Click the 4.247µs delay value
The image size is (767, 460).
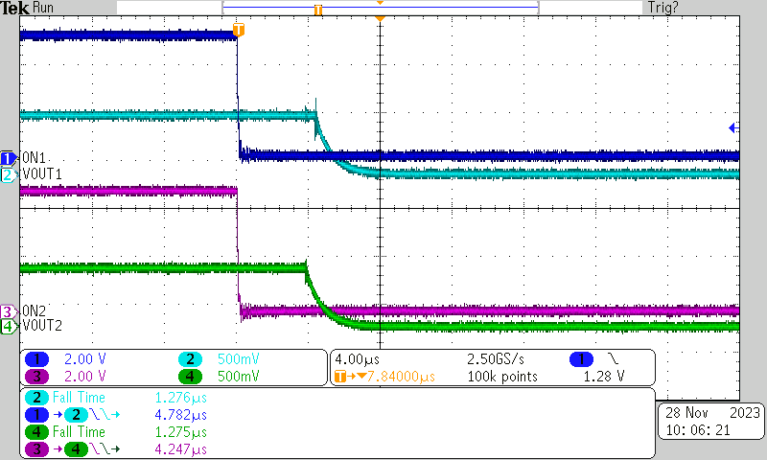pyautogui.click(x=181, y=449)
